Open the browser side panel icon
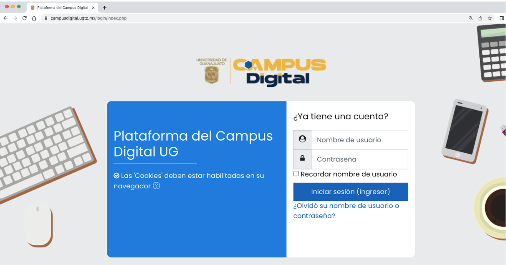The image size is (506, 265). tap(501, 18)
